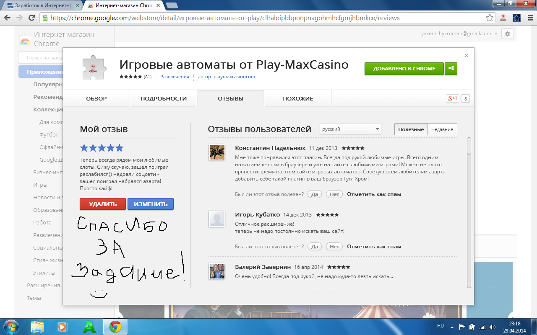Open the Windows Start menu

[10, 327]
